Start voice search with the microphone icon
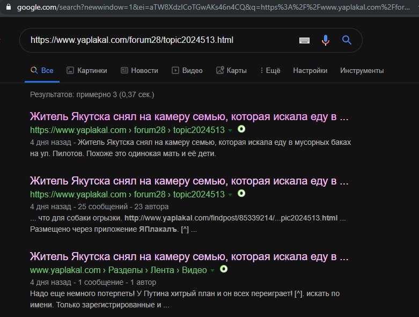The width and height of the screenshot is (419, 317). [x=325, y=40]
